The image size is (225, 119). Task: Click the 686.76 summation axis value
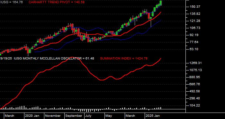tap(194, 84)
